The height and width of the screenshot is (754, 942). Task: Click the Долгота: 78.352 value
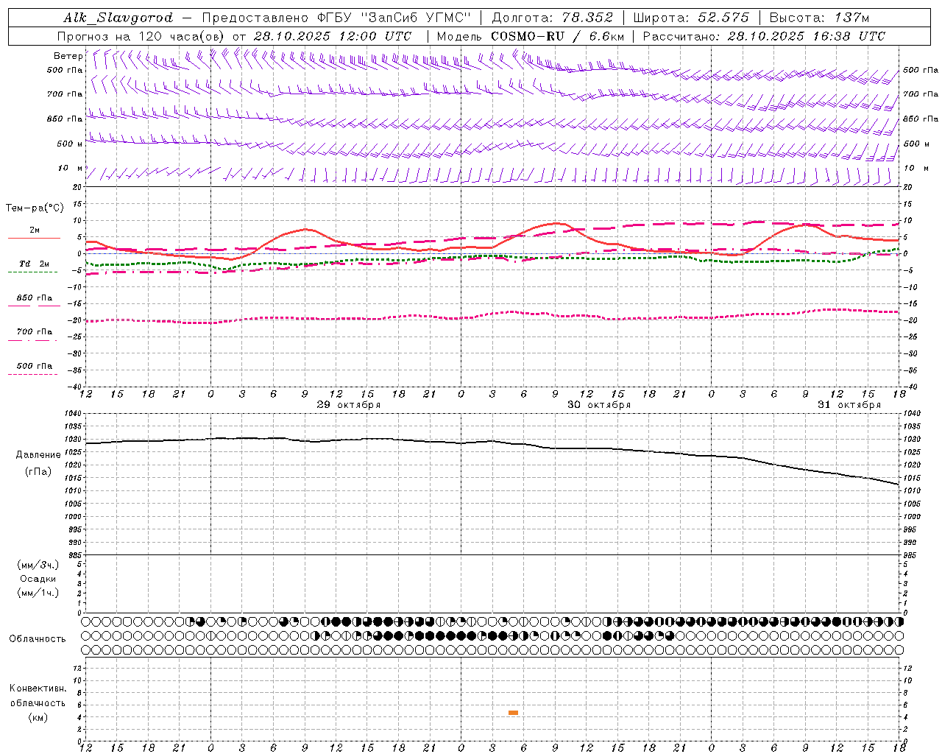552,18
